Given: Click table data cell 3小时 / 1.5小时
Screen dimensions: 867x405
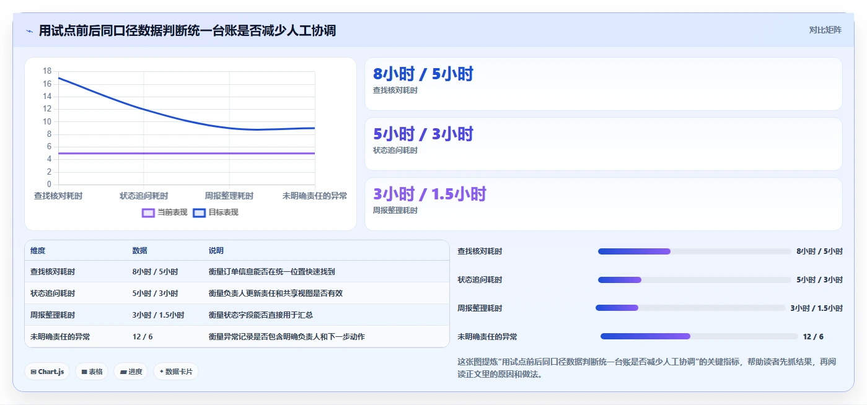Looking at the screenshot, I should tap(158, 315).
